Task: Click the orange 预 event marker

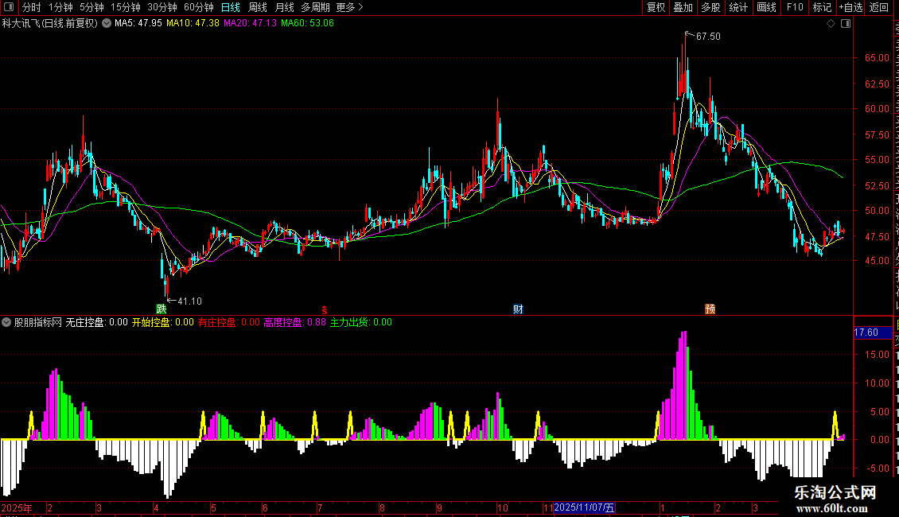Action: pos(710,309)
